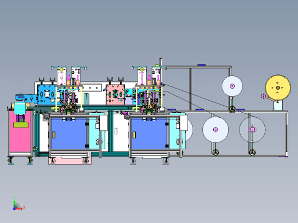
Task: Select the pink base plate under left cabinet
Action: [70, 161]
